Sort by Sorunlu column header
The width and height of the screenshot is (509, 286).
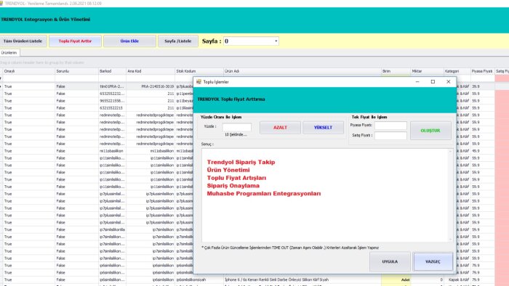[76, 71]
